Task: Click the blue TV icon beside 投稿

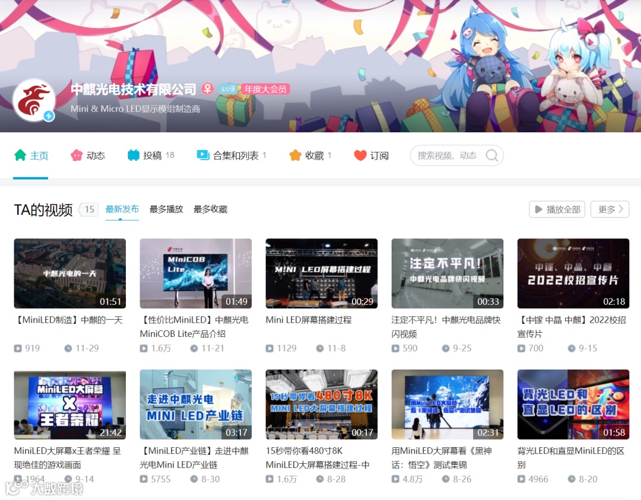Action: coord(134,155)
